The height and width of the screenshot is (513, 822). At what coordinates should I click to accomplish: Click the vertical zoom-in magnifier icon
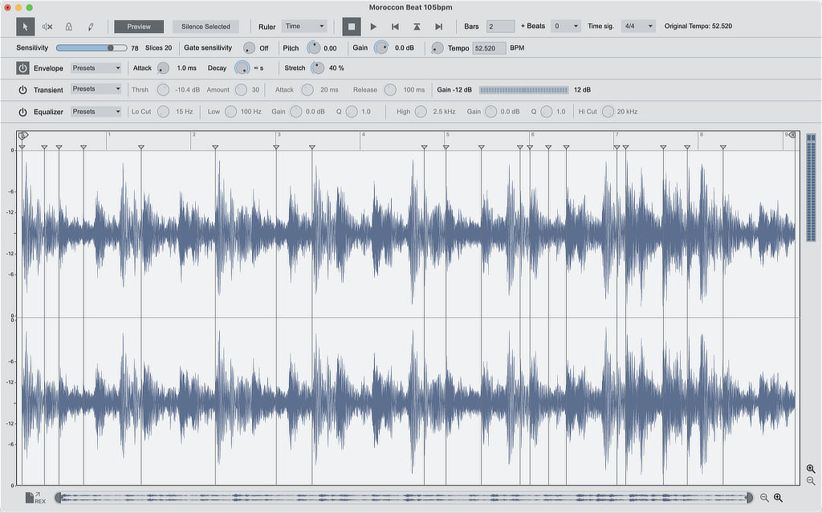pos(811,468)
